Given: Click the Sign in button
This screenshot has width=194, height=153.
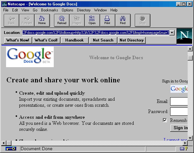Looking at the screenshot, I should pos(180,128).
